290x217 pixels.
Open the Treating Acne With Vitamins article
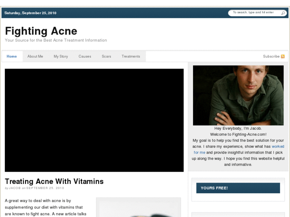tap(54, 181)
